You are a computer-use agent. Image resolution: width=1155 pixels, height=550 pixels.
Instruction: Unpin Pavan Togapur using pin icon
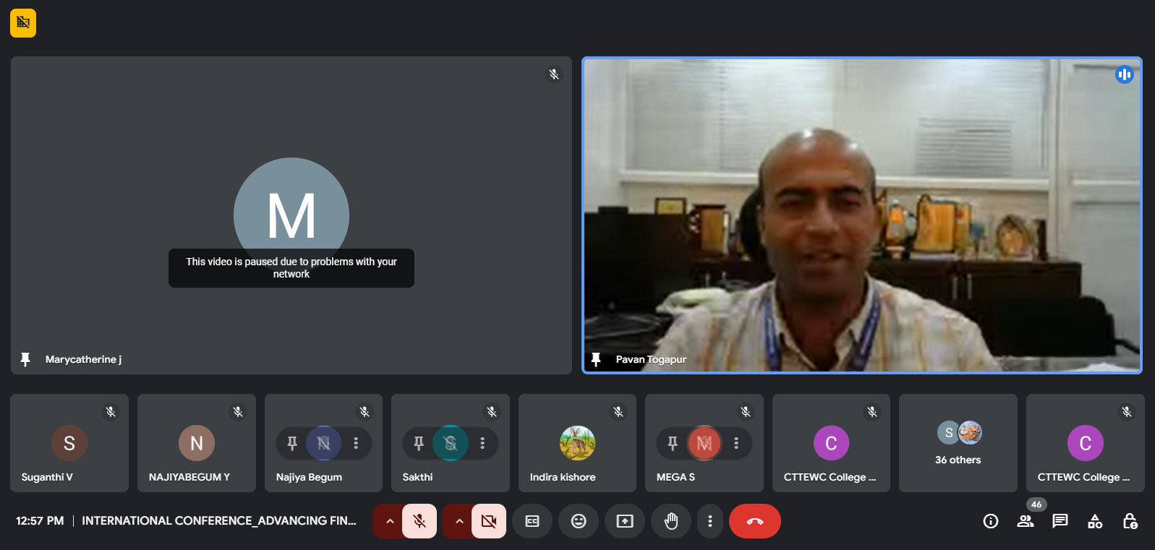(x=596, y=359)
